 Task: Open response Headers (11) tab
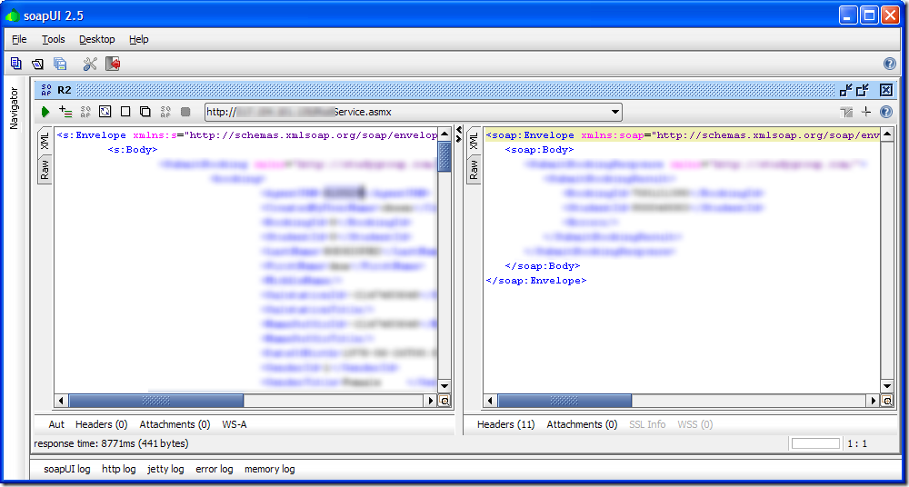[x=505, y=424]
